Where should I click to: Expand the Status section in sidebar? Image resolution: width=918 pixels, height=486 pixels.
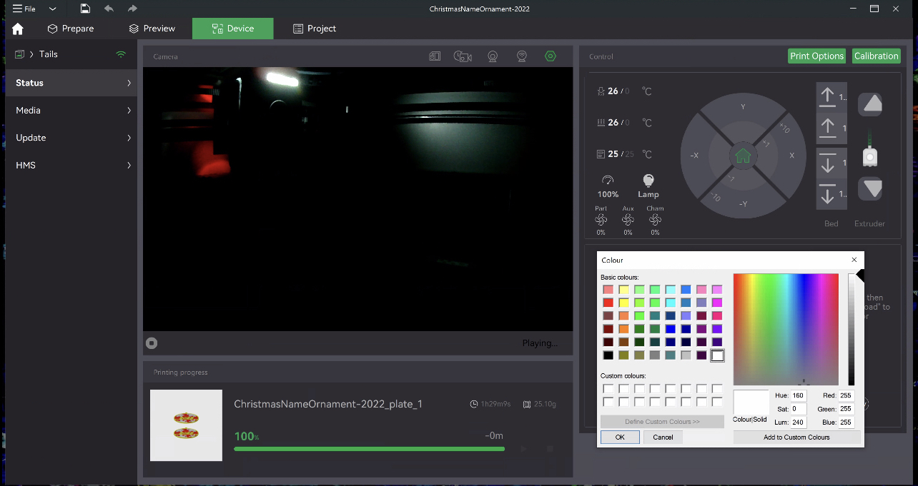click(70, 83)
